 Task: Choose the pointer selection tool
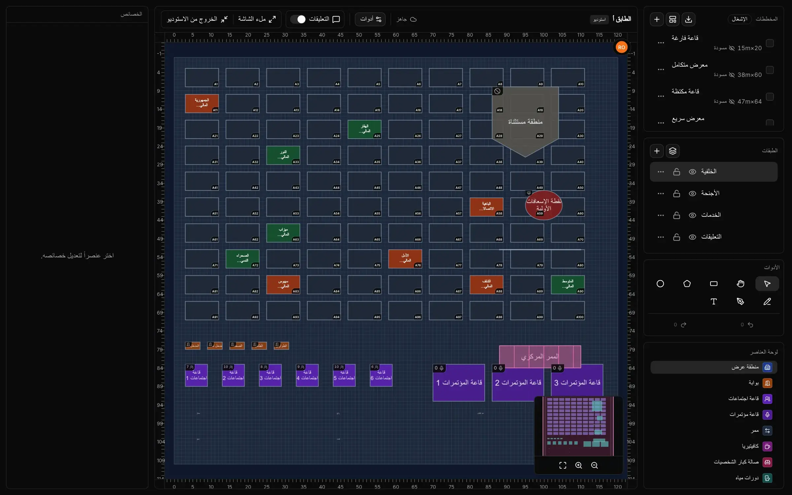coord(767,284)
